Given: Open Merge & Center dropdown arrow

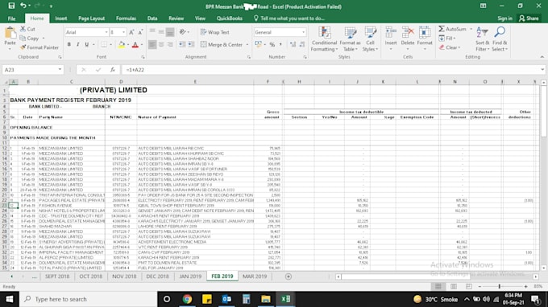Looking at the screenshot, I should tap(247, 45).
